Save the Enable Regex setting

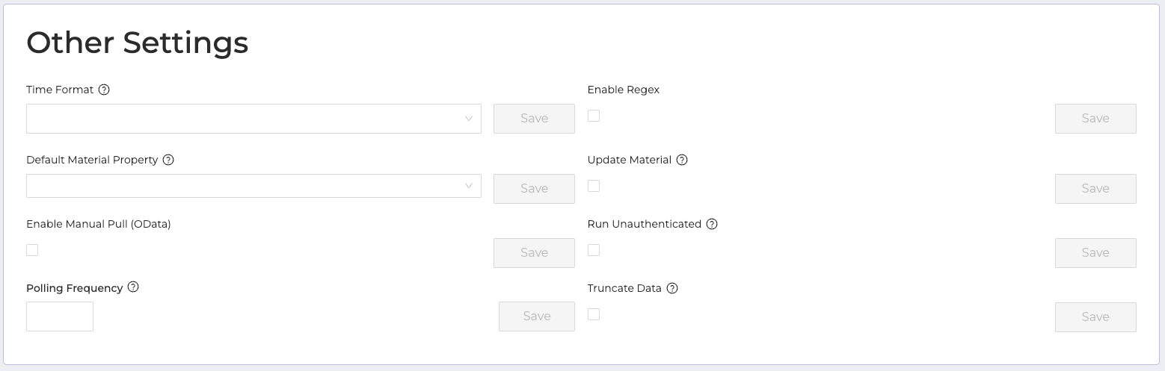tap(1095, 119)
